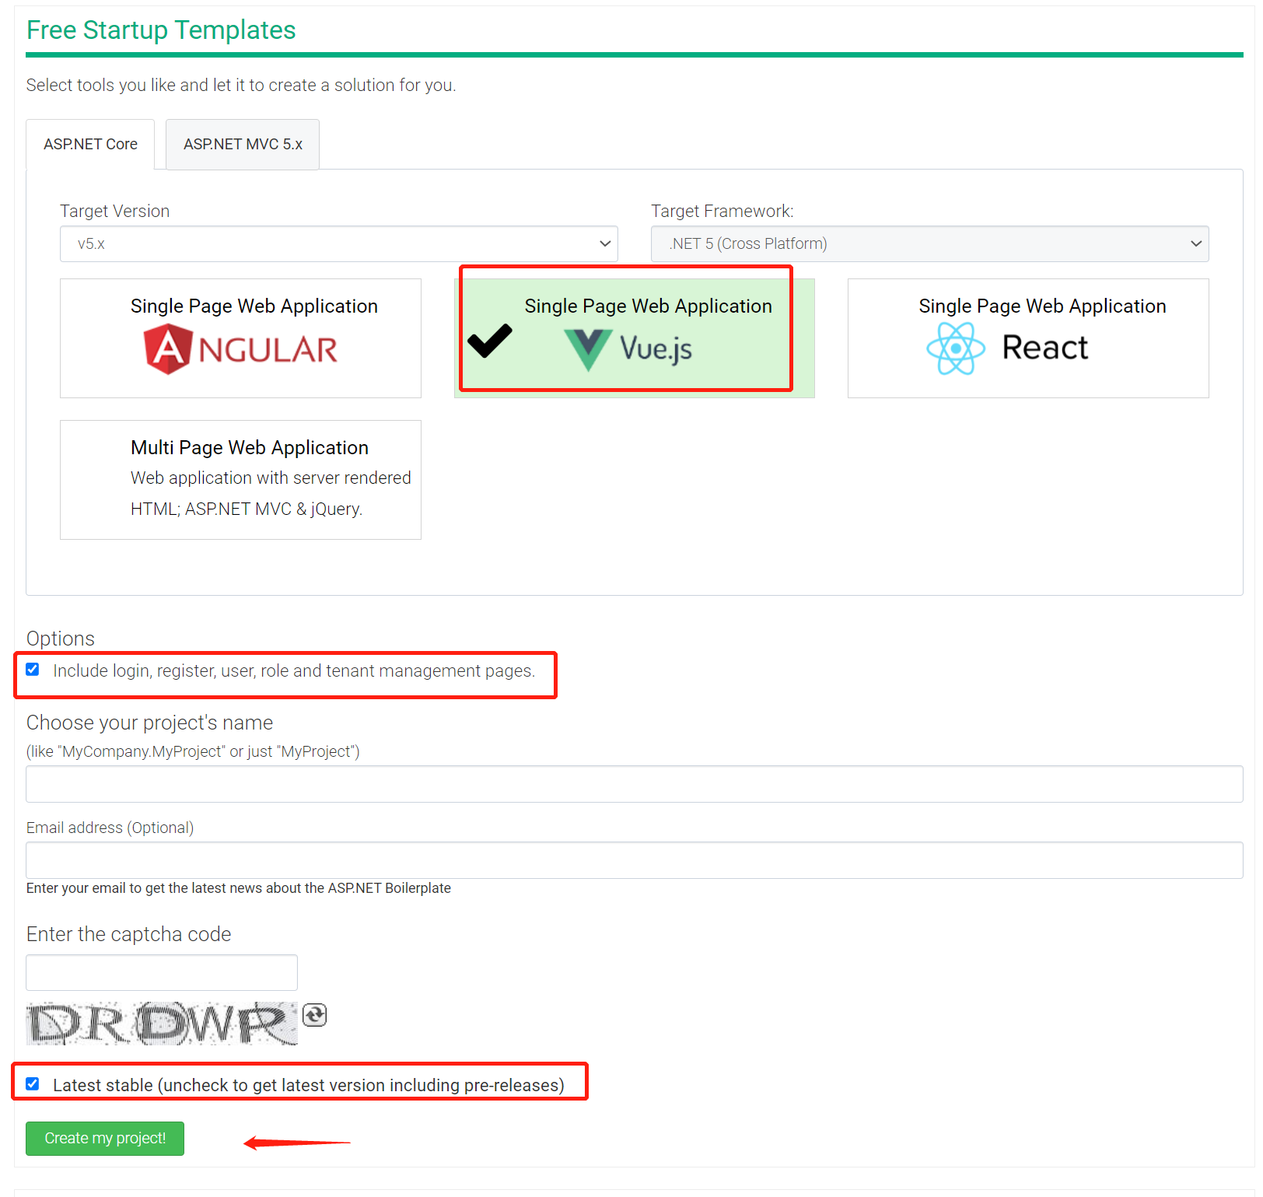Select the Multi Page Web Application template
The height and width of the screenshot is (1197, 1263).
240,479
